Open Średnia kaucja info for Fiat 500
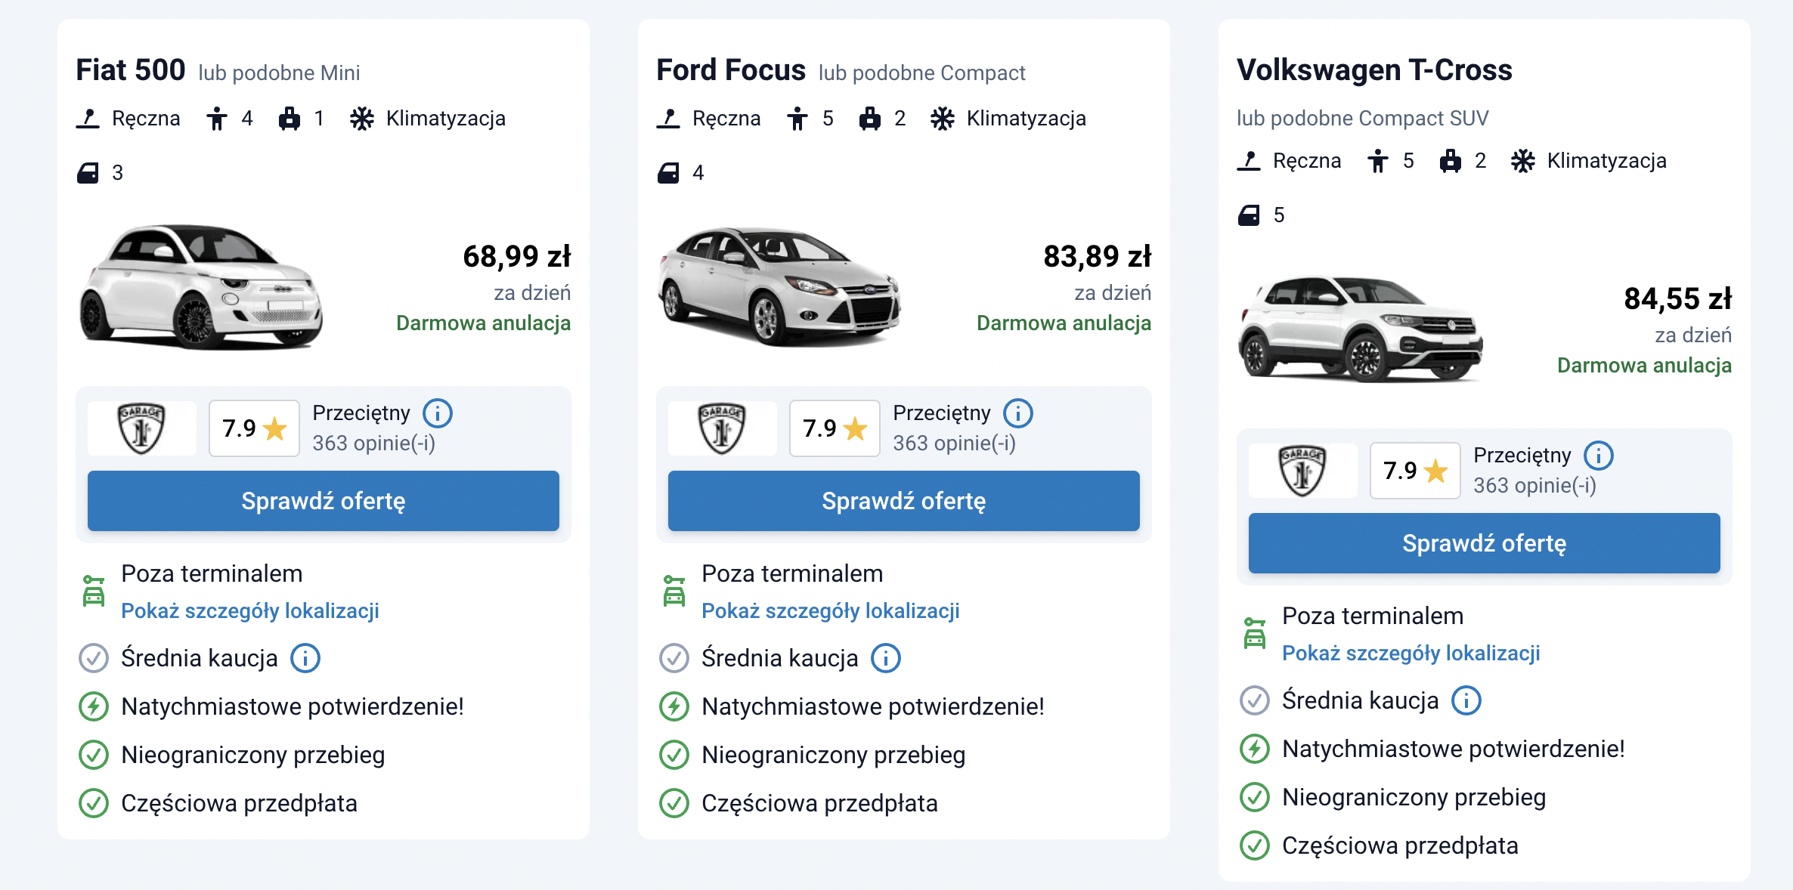This screenshot has height=890, width=1793. pyautogui.click(x=305, y=658)
